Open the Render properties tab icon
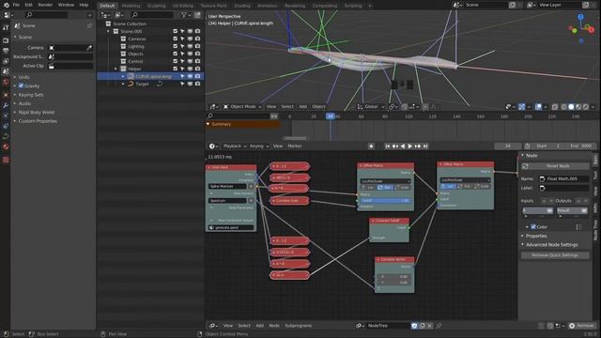 6,40
